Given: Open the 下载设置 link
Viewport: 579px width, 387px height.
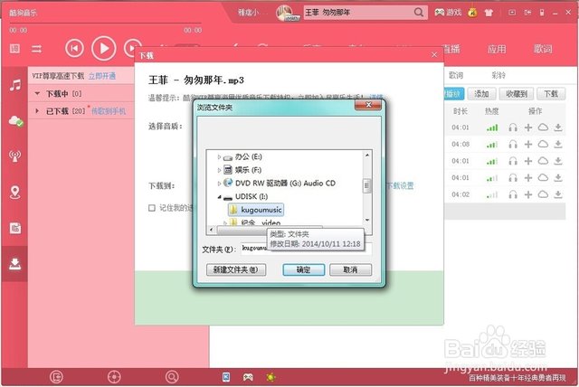Looking at the screenshot, I should coord(400,186).
